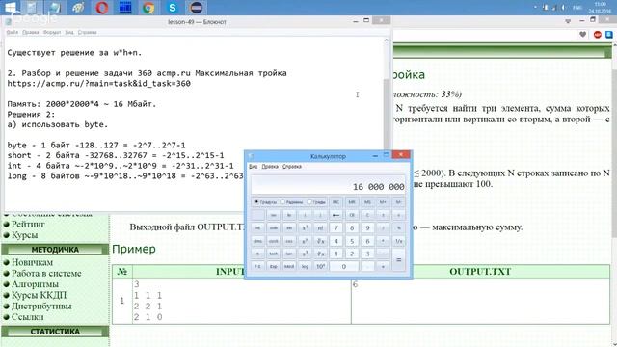Click the 8 calculator key

point(352,227)
